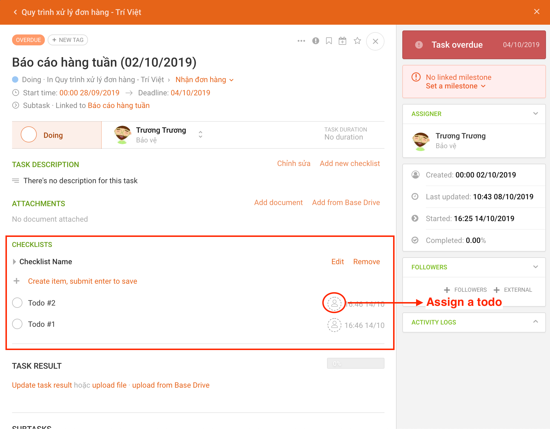Click Update task result
Viewport: 550px width, 429px height.
(x=42, y=385)
